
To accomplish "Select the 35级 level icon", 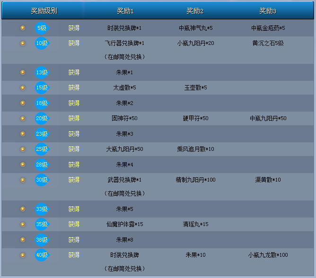I will coord(42,224).
